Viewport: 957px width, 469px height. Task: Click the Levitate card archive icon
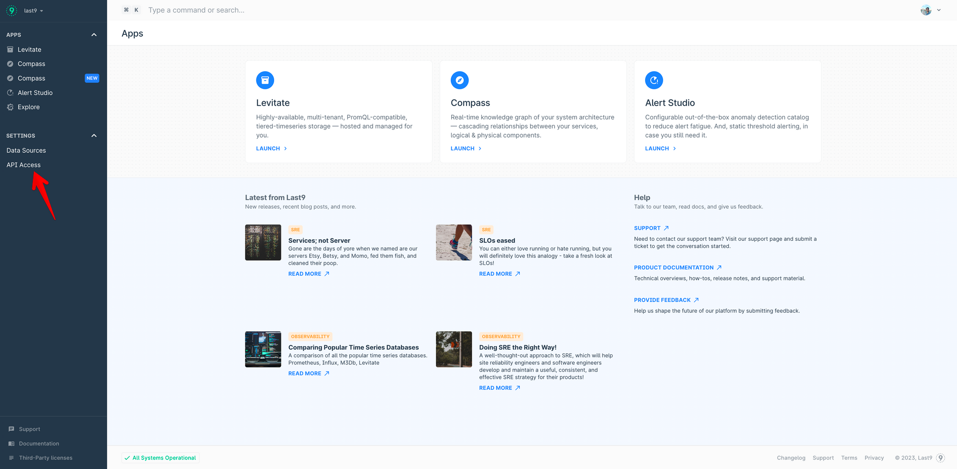265,80
